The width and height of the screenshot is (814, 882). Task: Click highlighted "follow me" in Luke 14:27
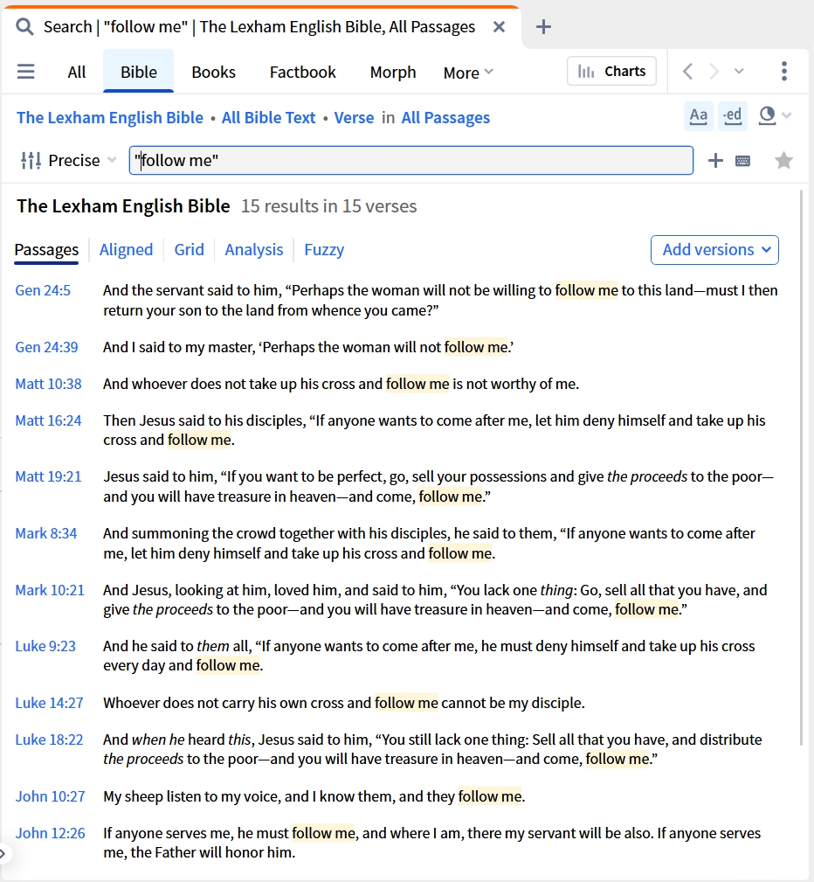coord(406,703)
